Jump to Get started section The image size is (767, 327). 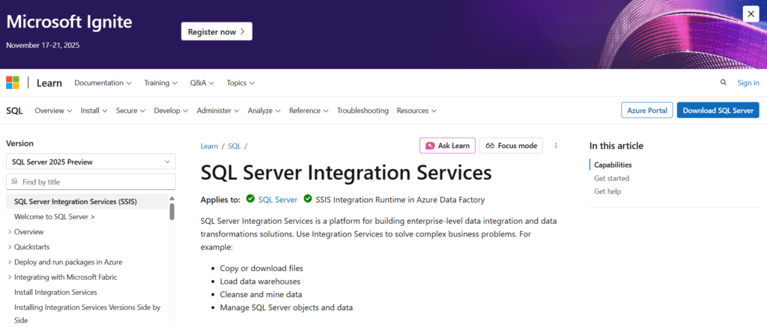[x=611, y=178]
